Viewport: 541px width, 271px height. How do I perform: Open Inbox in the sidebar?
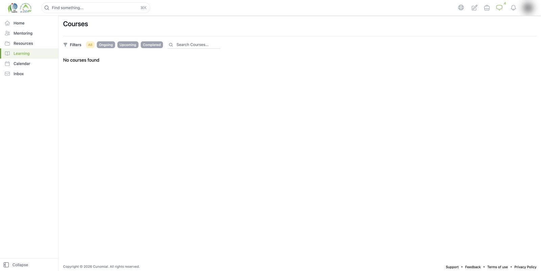coord(29,74)
